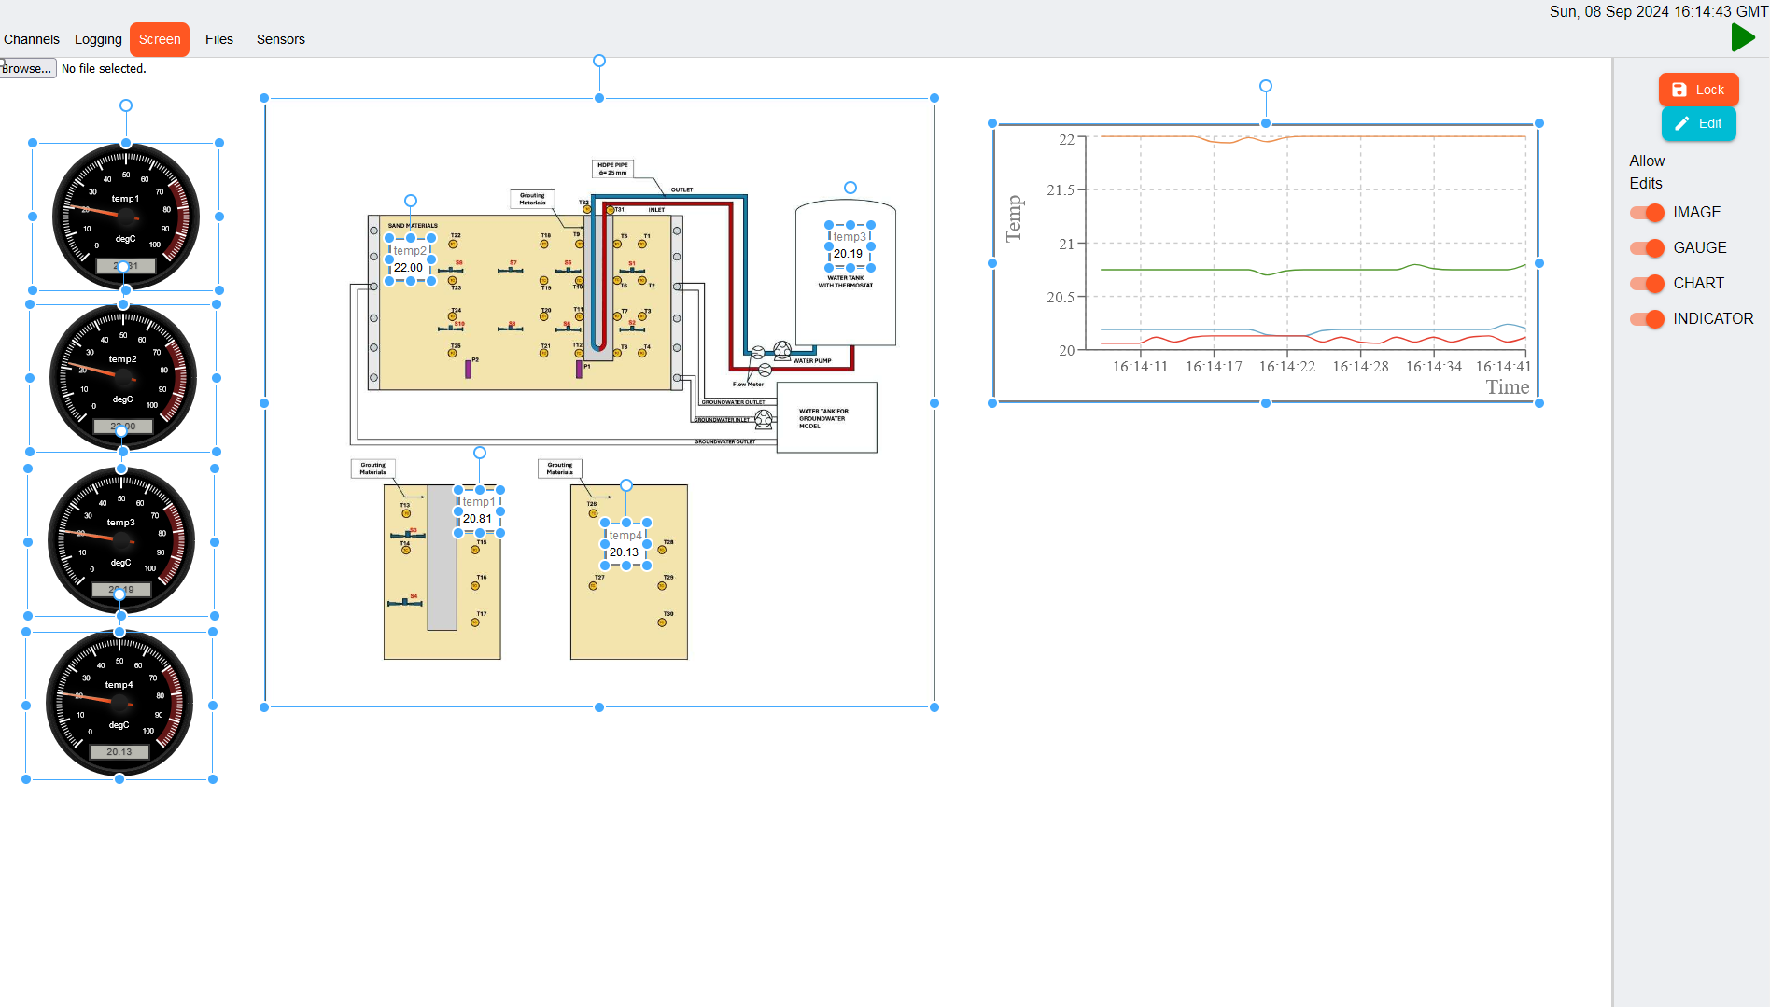Screen dimensions: 1770x1007
Task: Open the Channels tab
Action: pos(32,39)
